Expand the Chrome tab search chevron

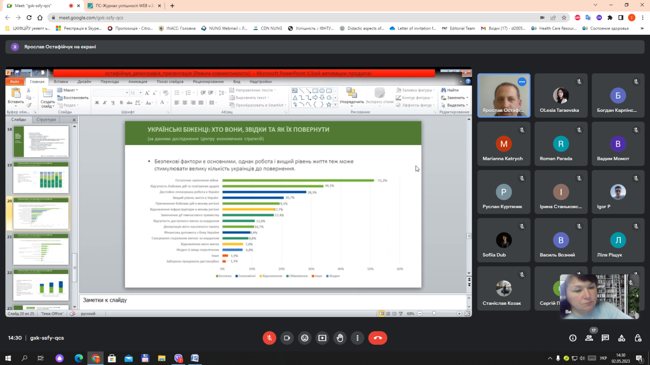tap(595, 5)
